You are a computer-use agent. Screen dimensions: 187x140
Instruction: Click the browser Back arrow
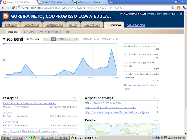tap(3, 8)
